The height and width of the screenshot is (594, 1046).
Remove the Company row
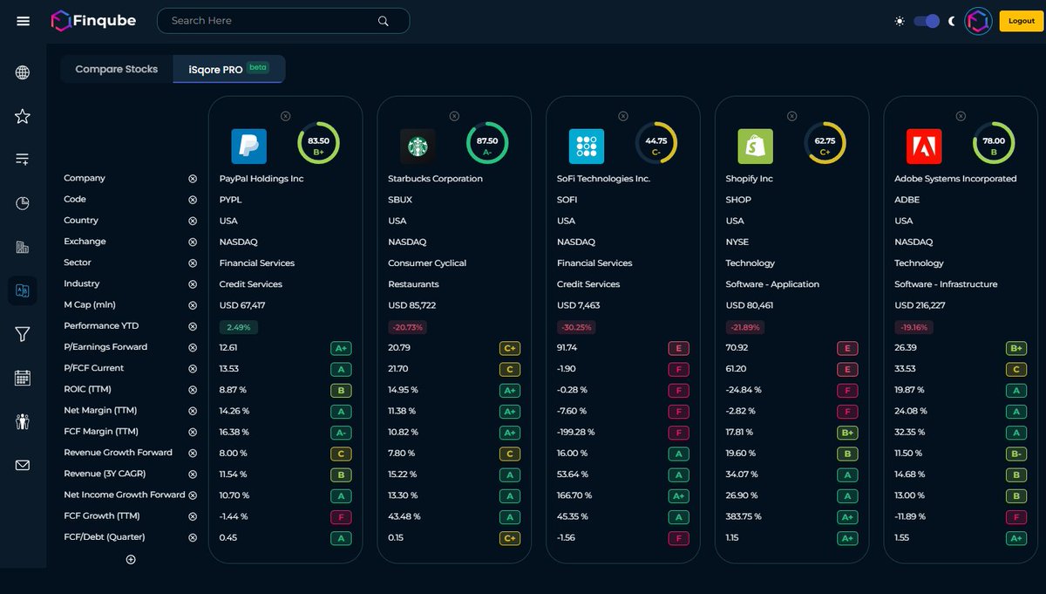click(193, 179)
